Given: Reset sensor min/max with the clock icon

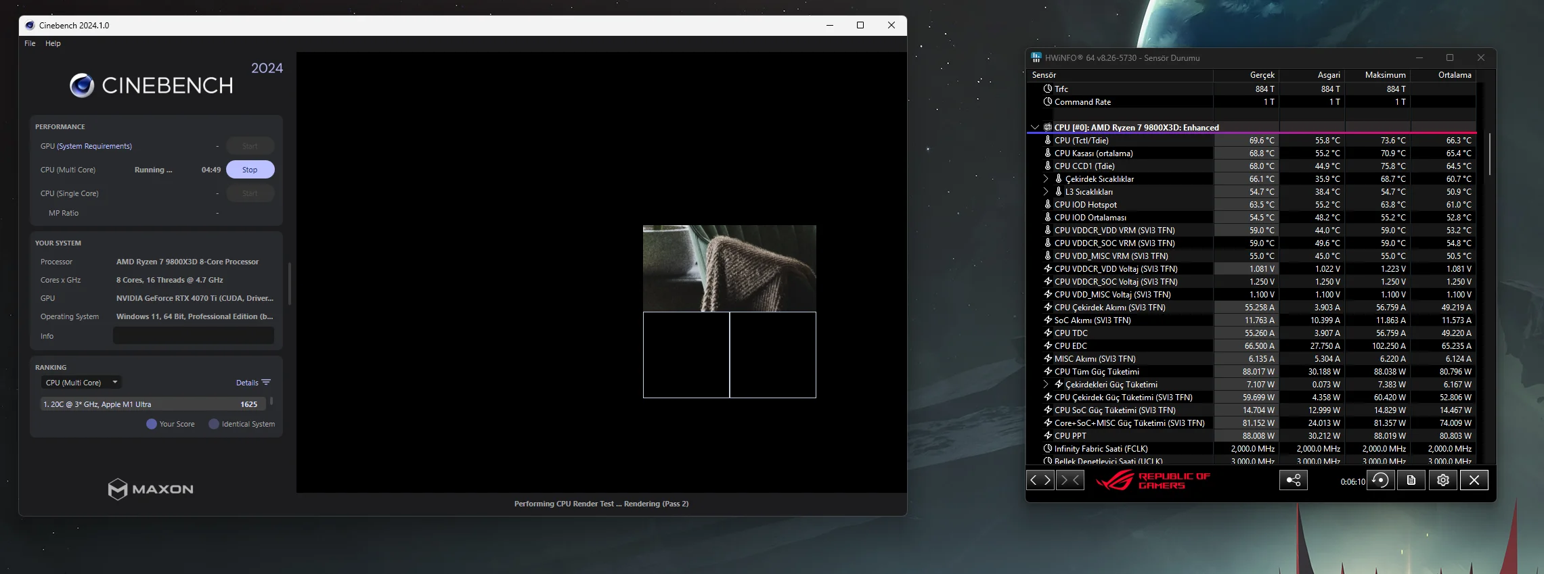Looking at the screenshot, I should [x=1380, y=480].
